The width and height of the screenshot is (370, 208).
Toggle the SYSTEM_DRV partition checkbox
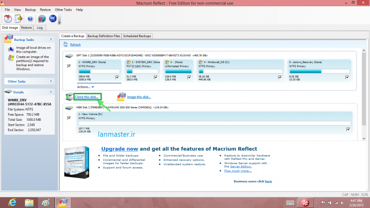[156, 78]
